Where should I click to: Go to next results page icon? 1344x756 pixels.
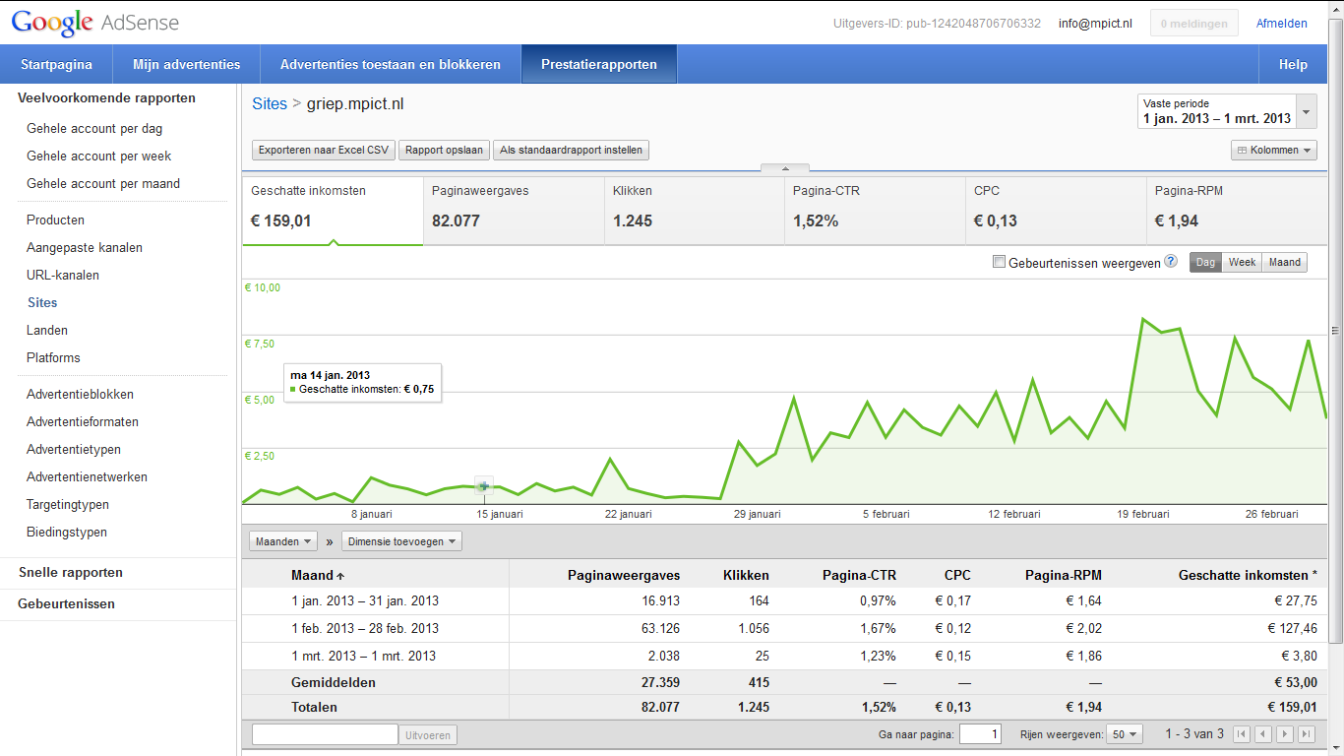(1285, 734)
